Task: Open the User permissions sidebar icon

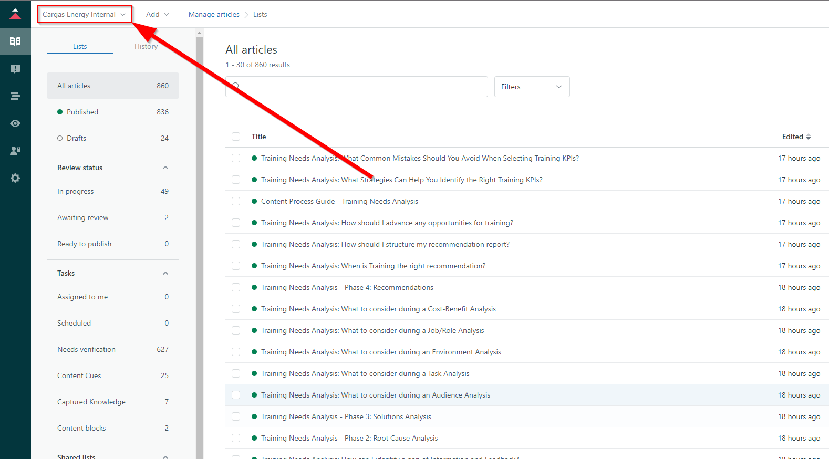Action: coord(15,151)
